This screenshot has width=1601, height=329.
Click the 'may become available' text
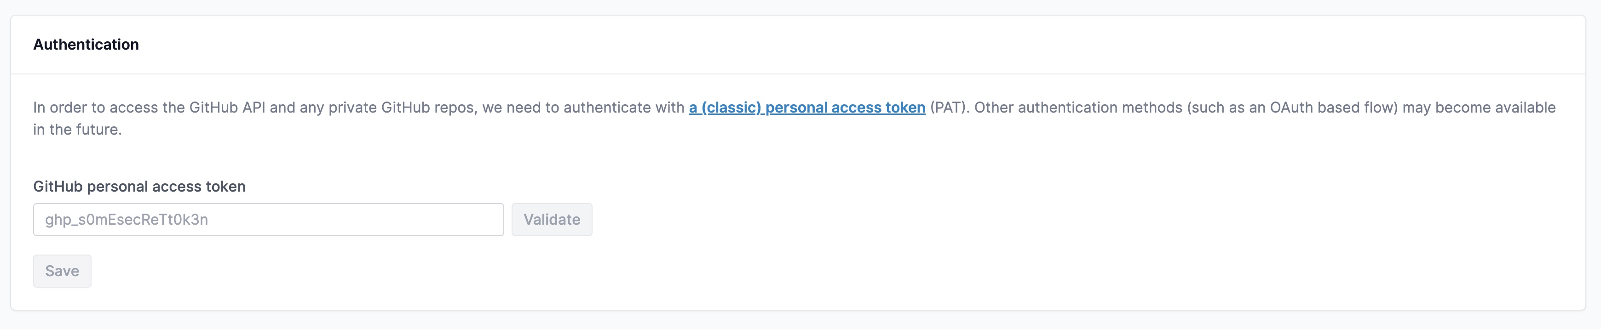click(1479, 108)
